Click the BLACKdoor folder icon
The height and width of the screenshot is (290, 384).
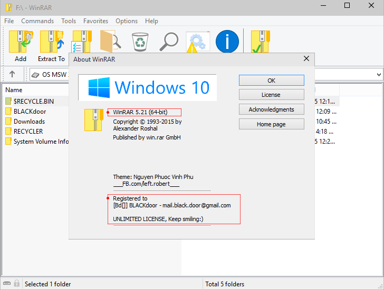(x=8, y=111)
